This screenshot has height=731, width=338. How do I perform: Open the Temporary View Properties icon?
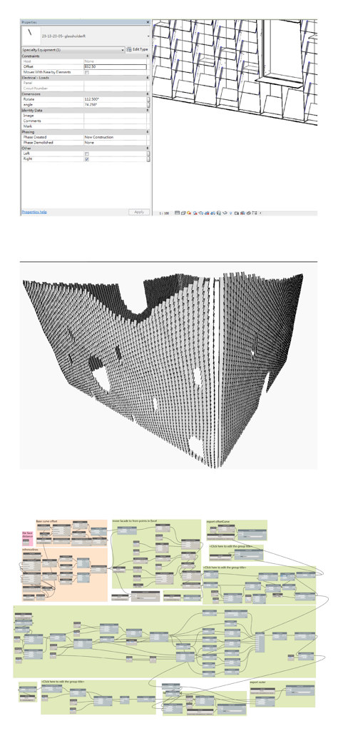pyautogui.click(x=237, y=213)
